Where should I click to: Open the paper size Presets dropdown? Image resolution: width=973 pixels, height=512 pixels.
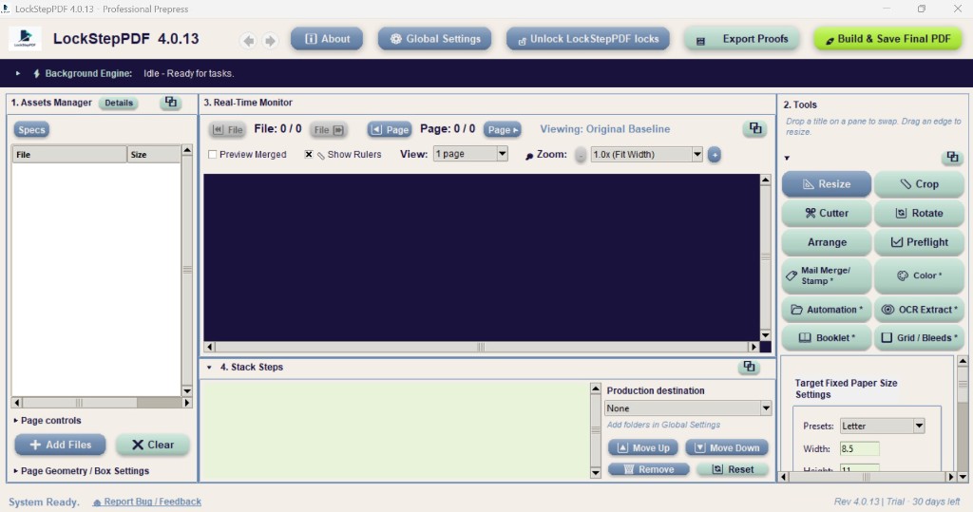coord(883,426)
